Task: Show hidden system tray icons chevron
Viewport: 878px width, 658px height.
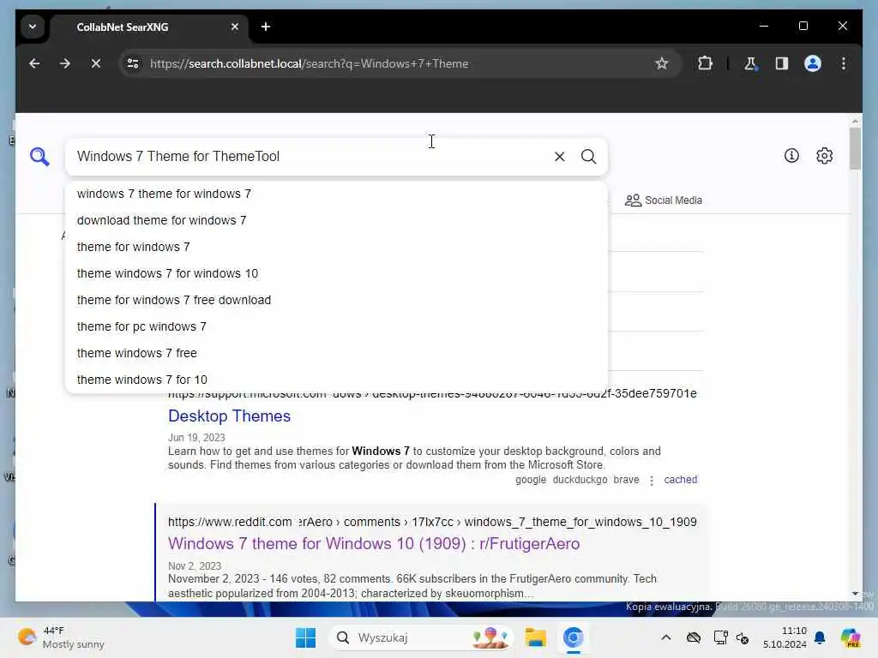Action: (x=665, y=637)
